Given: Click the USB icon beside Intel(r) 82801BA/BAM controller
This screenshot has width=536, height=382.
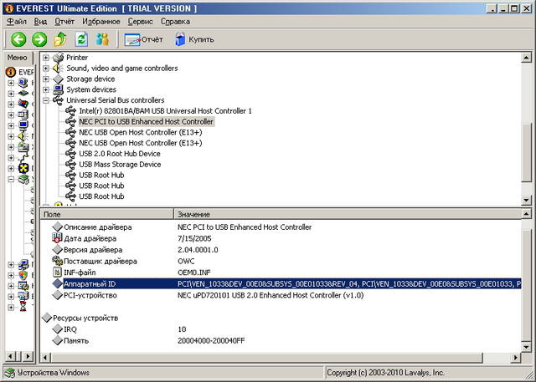Looking at the screenshot, I should click(70, 111).
